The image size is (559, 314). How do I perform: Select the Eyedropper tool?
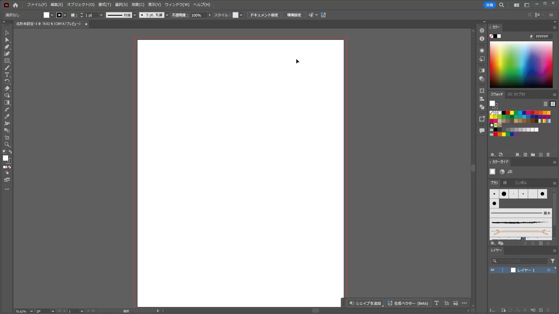click(x=7, y=117)
